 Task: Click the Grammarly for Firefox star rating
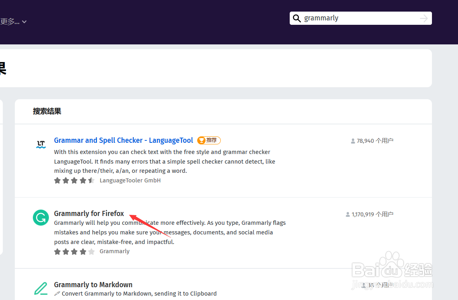(74, 251)
